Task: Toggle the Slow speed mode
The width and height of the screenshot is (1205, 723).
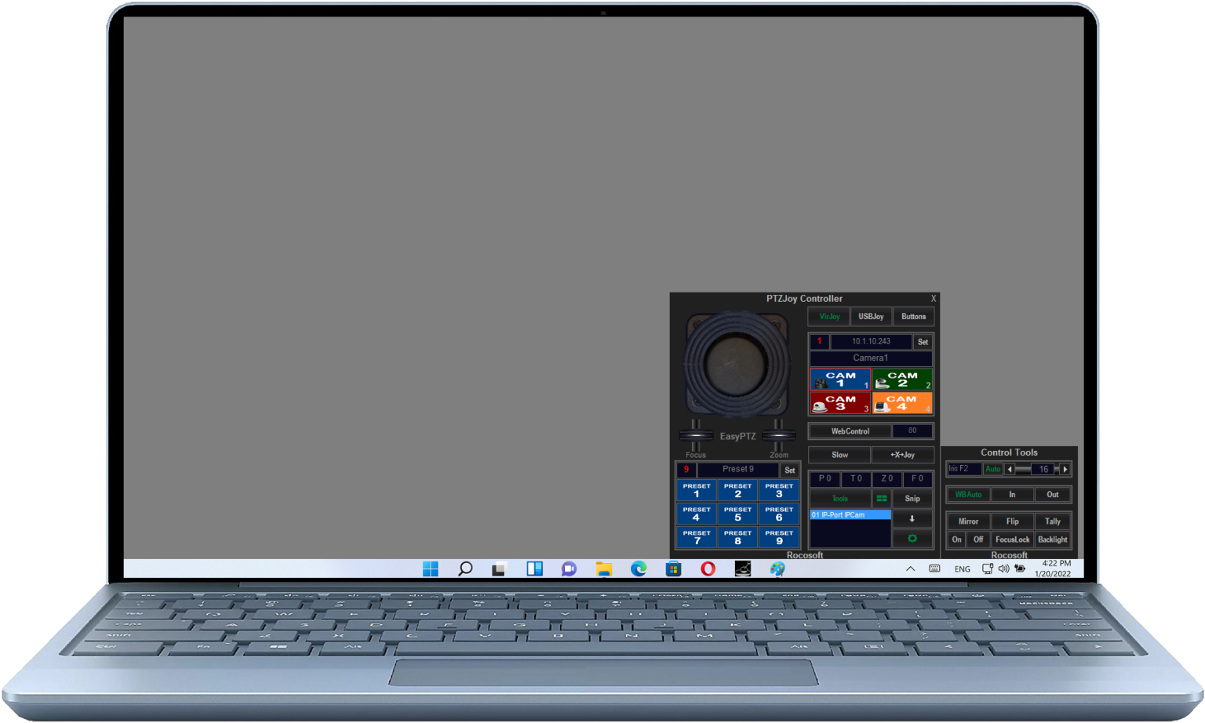Action: point(839,455)
